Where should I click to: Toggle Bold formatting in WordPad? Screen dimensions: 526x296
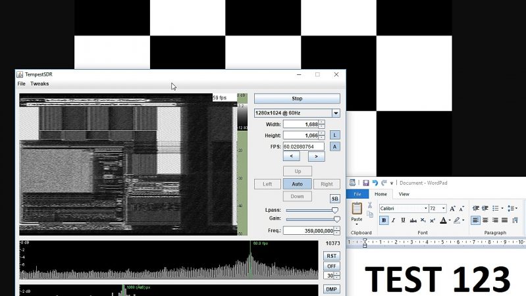coord(384,220)
